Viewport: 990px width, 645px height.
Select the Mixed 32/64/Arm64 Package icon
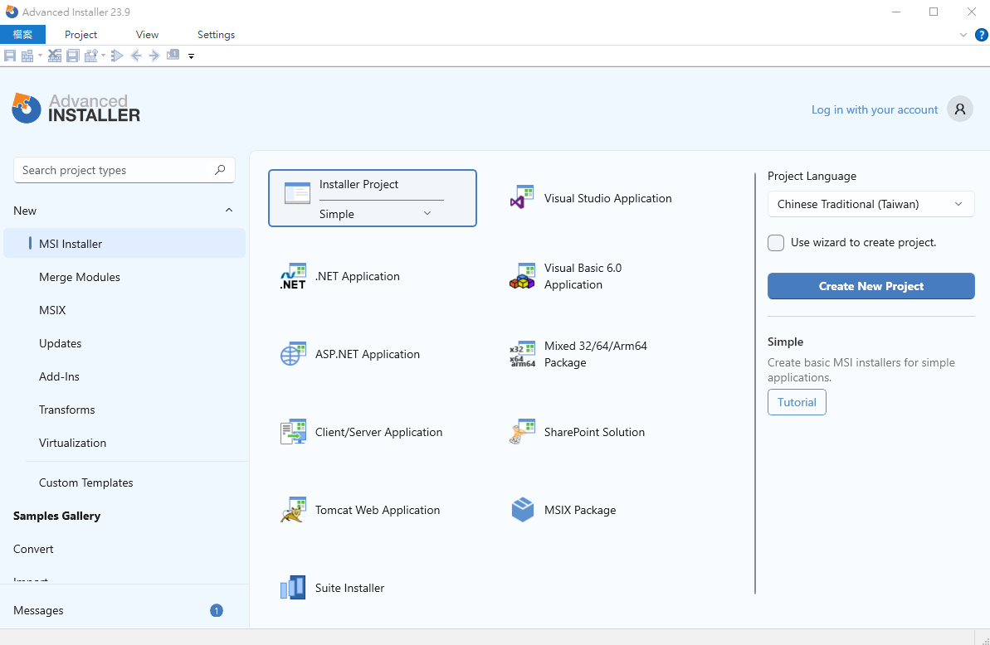(x=522, y=354)
